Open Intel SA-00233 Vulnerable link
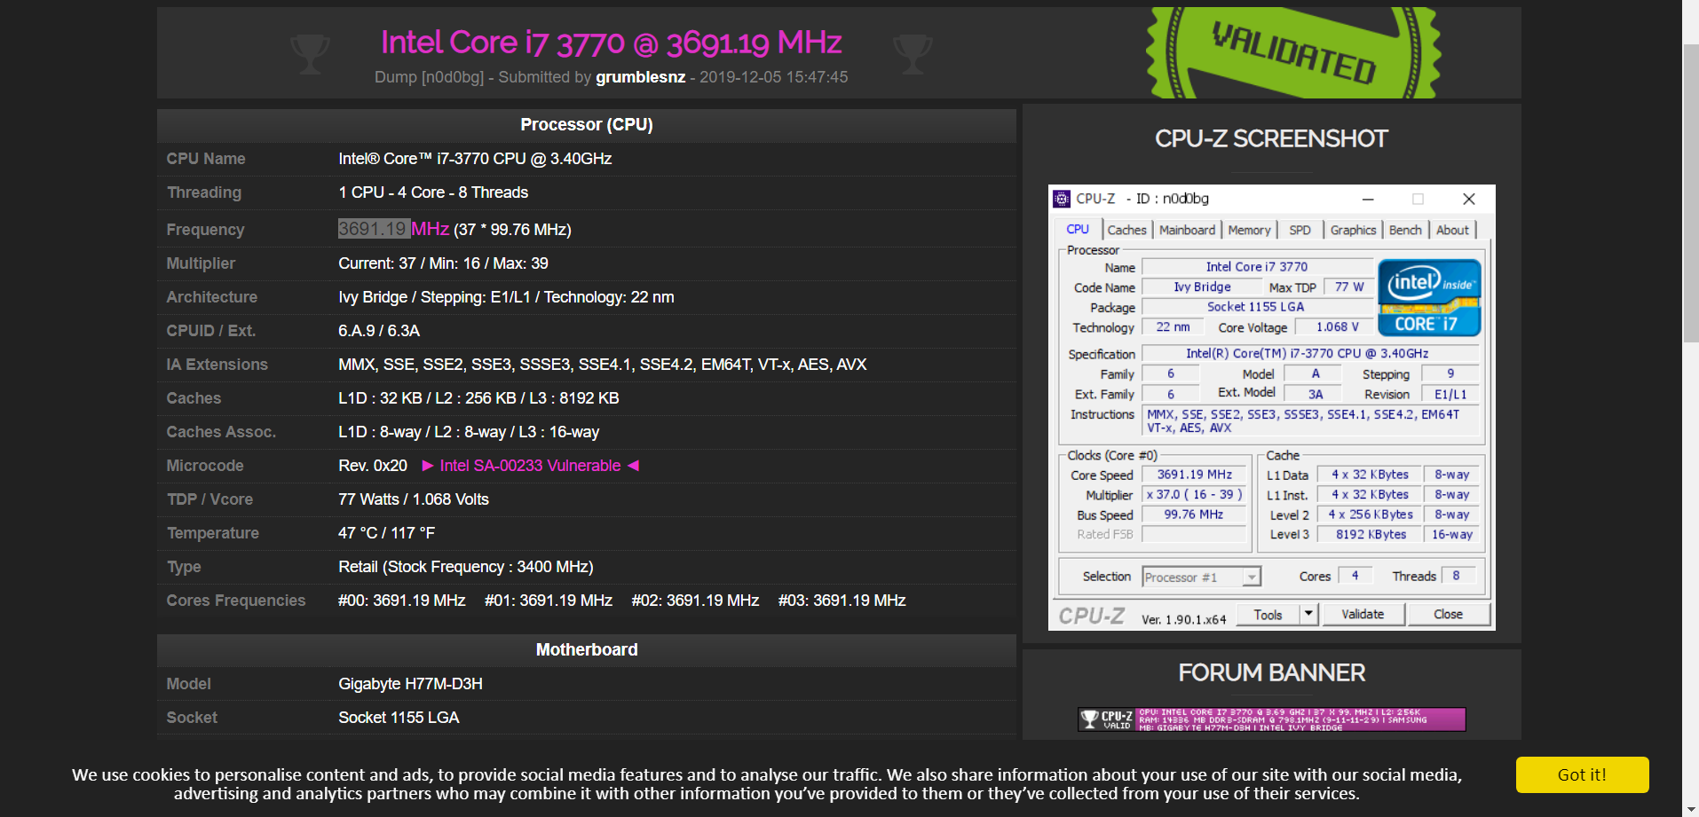This screenshot has width=1699, height=817. (530, 466)
